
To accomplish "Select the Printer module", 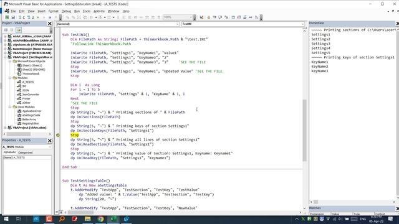I will point(26,98).
